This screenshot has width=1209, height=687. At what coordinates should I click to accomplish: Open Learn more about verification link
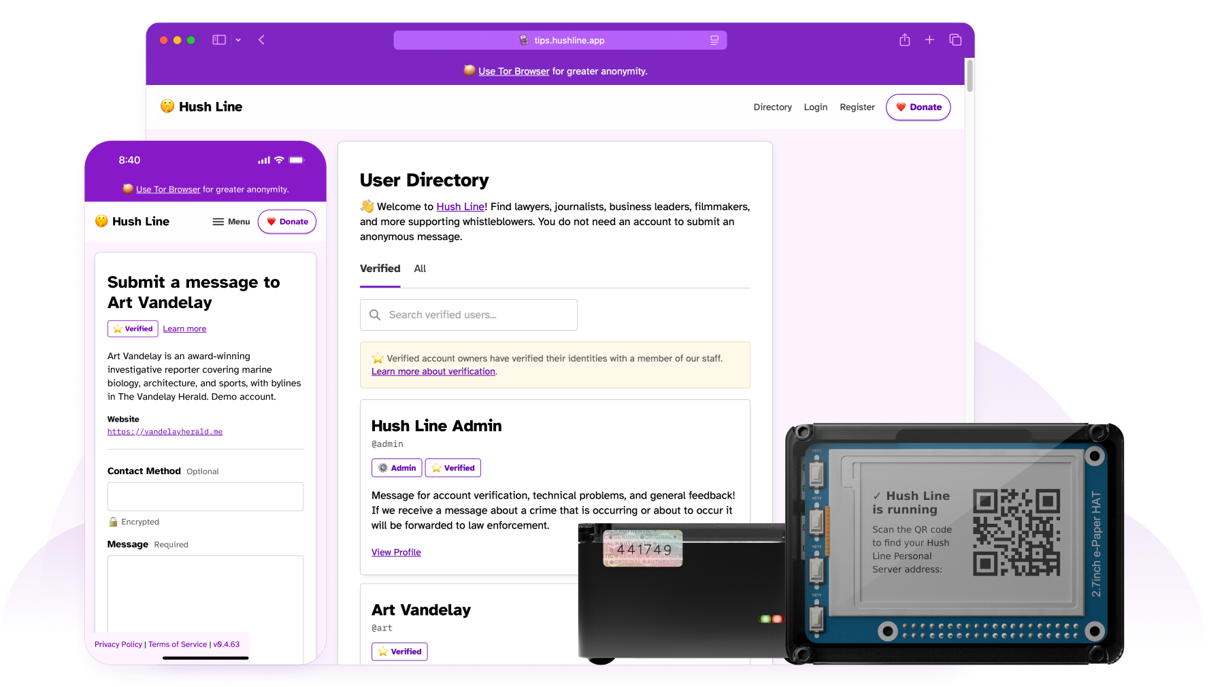433,371
